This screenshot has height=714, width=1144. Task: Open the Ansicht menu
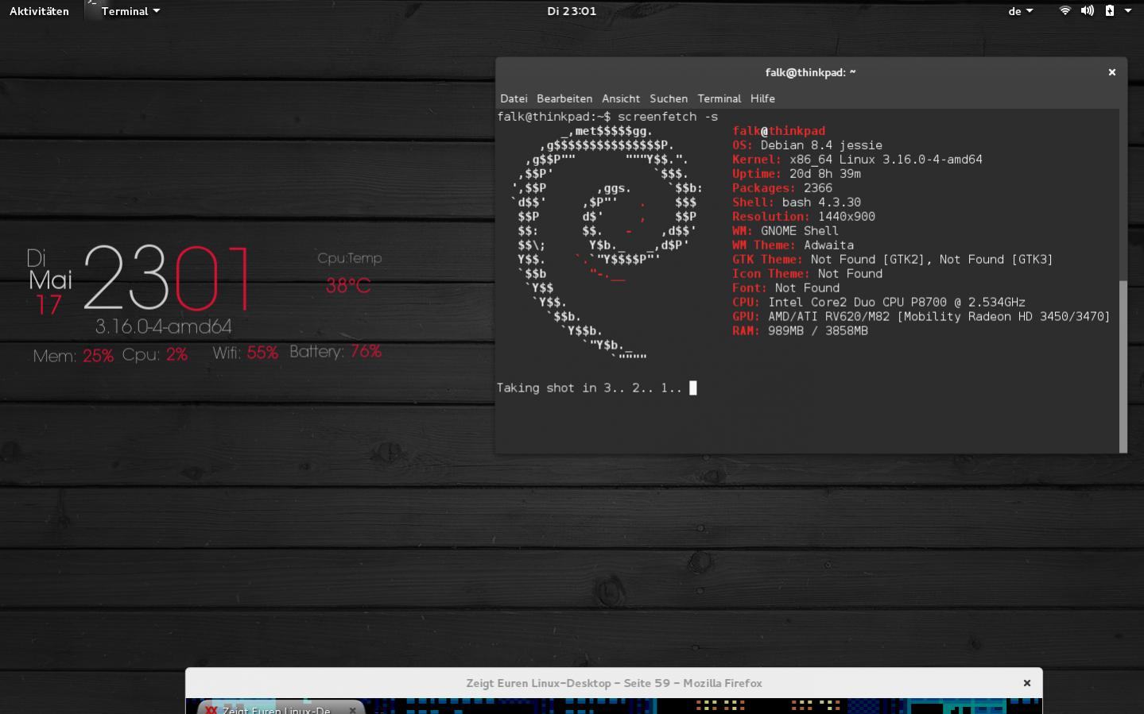(x=621, y=98)
